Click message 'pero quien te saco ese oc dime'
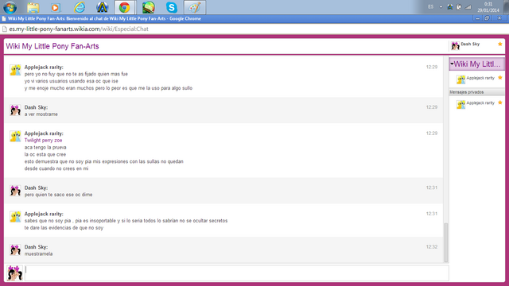Image resolution: width=509 pixels, height=286 pixels. point(58,195)
